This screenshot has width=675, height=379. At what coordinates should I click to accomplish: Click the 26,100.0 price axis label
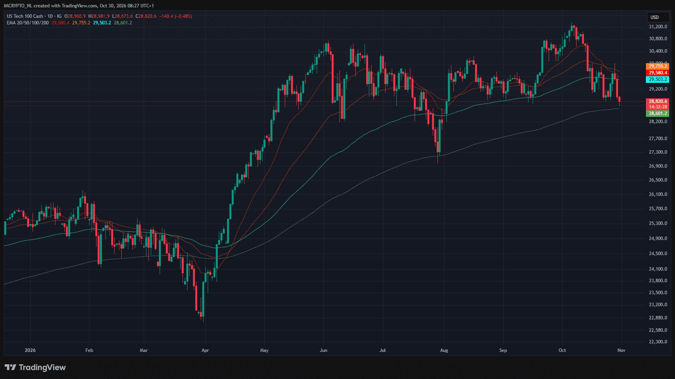658,194
